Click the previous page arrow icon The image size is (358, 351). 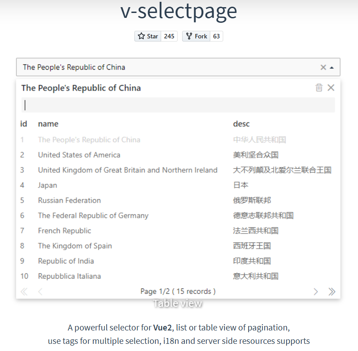[x=40, y=291]
